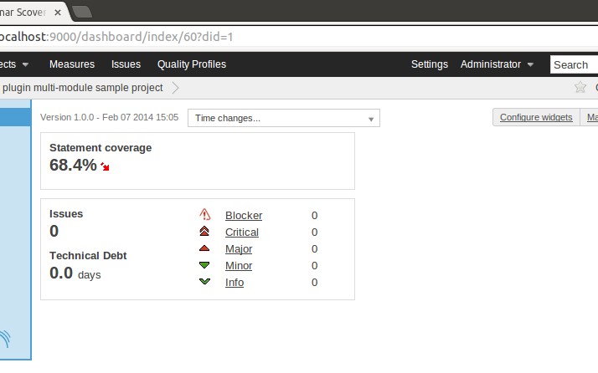The width and height of the screenshot is (598, 373).
Task: Expand the Projects menu arrow
Action: 25,64
